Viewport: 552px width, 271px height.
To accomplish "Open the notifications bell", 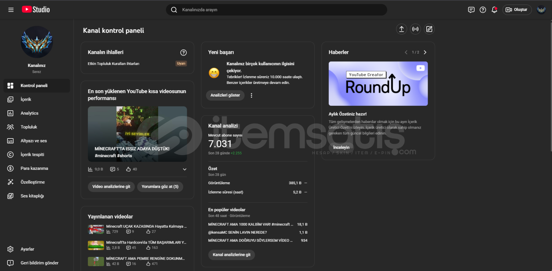I will point(494,10).
